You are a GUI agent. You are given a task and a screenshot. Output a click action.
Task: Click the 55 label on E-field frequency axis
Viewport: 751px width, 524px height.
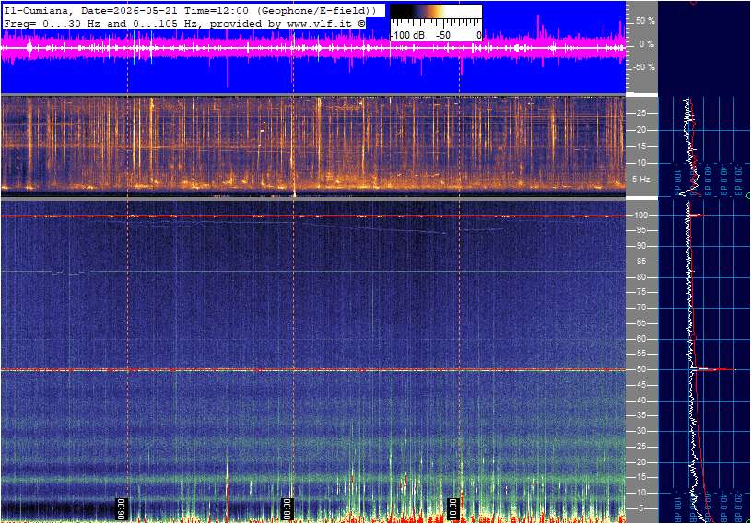click(x=640, y=355)
